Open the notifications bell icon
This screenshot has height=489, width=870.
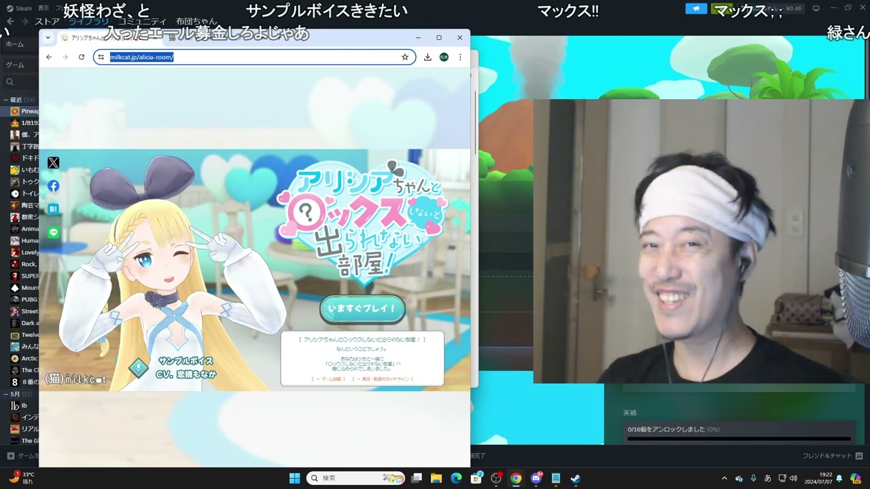point(839,478)
